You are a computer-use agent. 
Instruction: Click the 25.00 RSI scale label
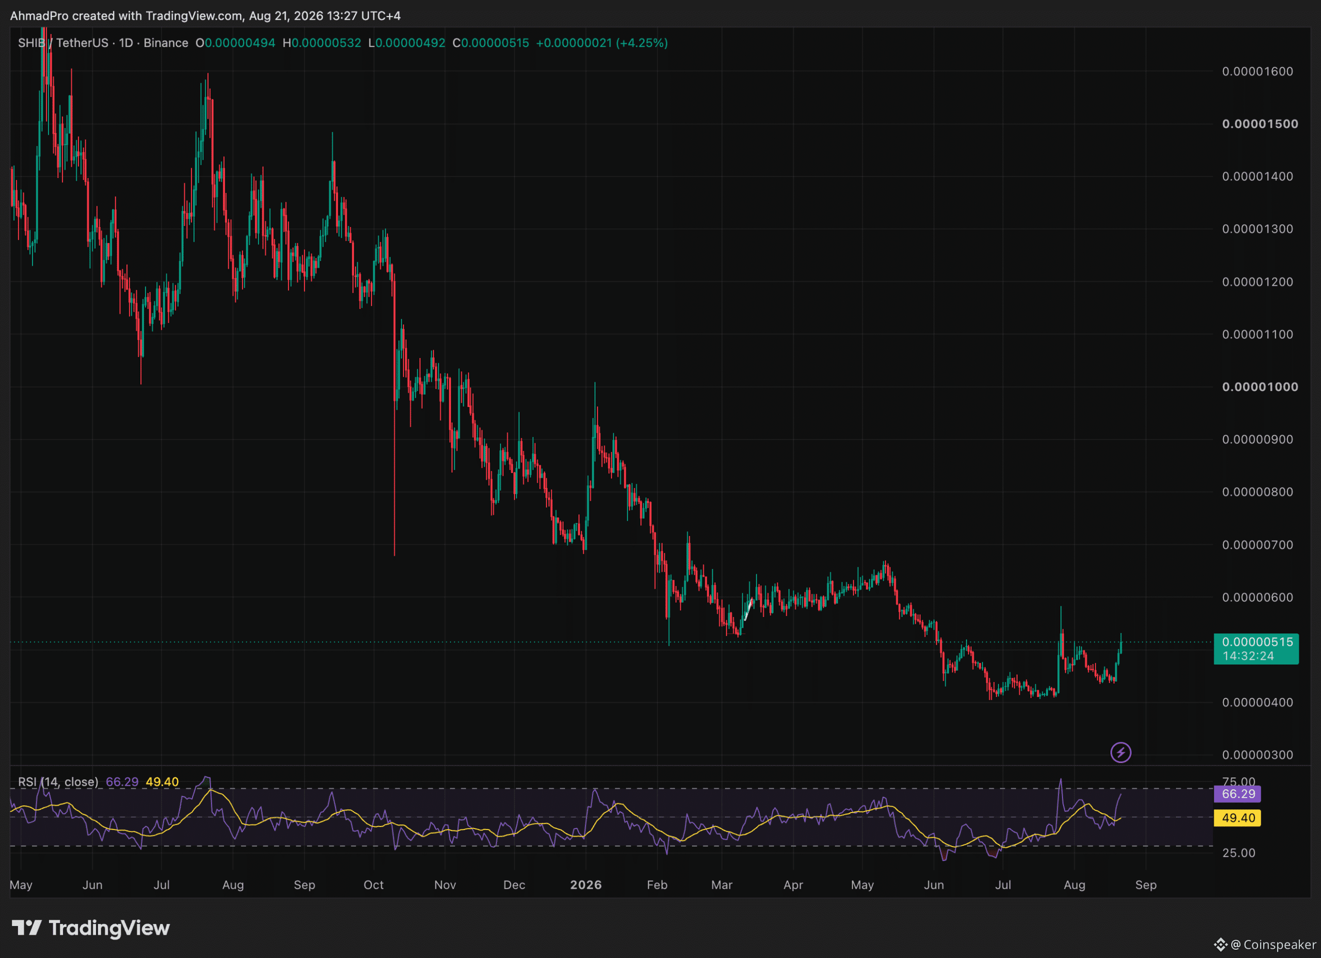(1239, 853)
